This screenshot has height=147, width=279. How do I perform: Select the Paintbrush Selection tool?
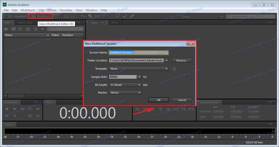[125, 16]
